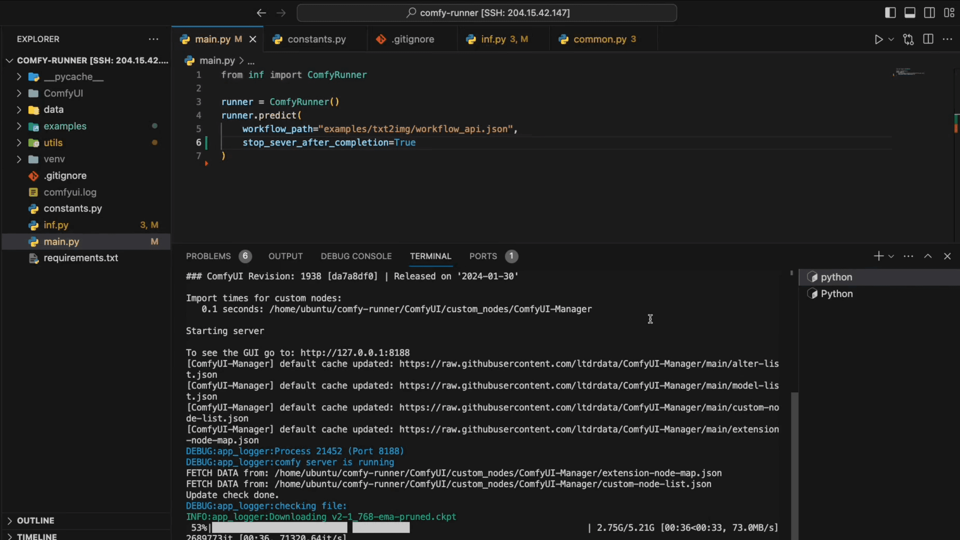
Task: Toggle the secondary side bar layout icon
Action: [929, 13]
